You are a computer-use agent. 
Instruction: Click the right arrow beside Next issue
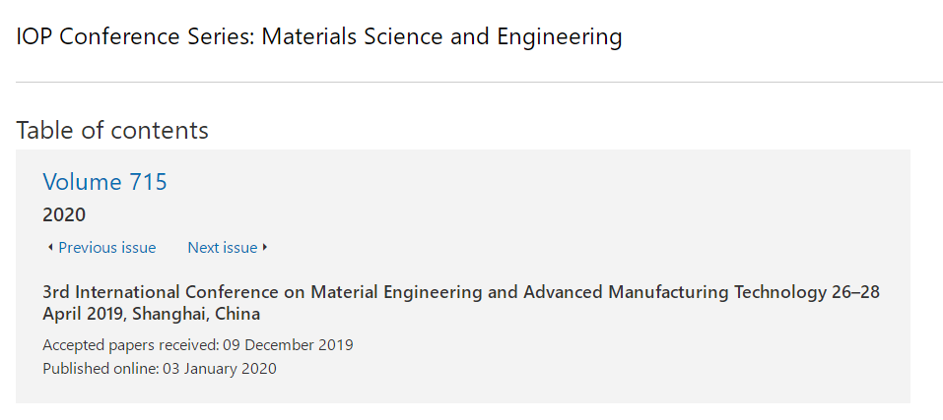tap(265, 247)
